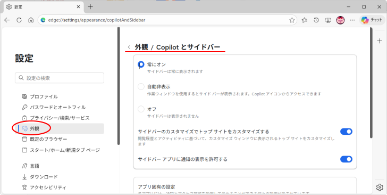Go back via the chevron beside 外観 heading
This screenshot has width=387, height=195.
point(129,47)
